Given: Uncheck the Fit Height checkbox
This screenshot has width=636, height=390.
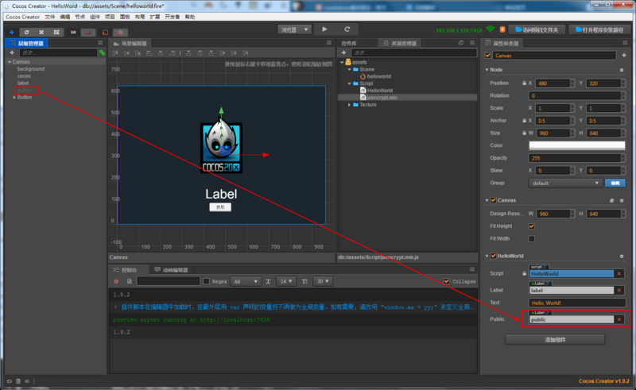Looking at the screenshot, I should [531, 226].
